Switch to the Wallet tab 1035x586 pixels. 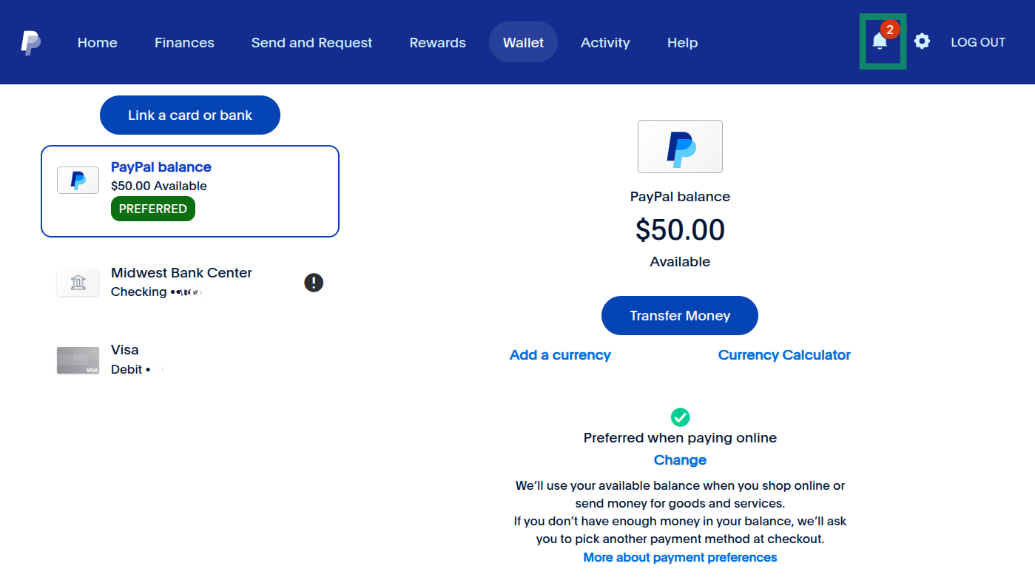(523, 42)
